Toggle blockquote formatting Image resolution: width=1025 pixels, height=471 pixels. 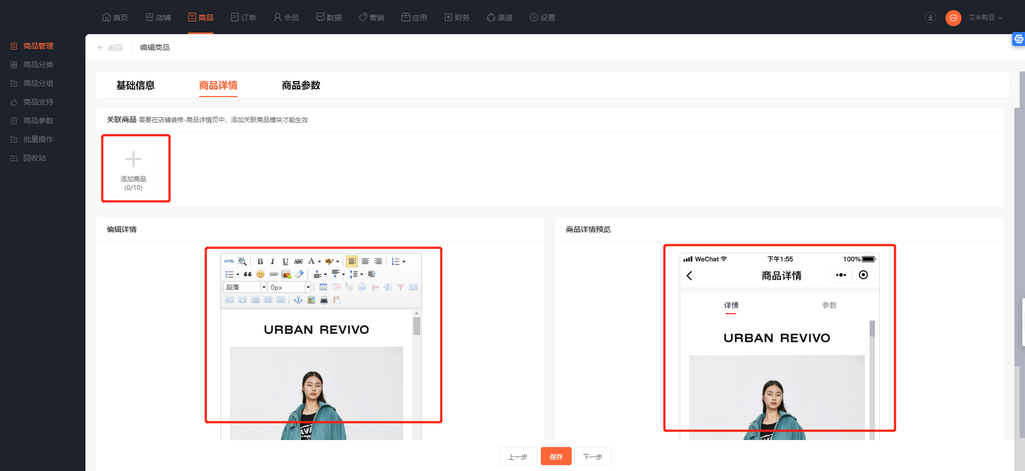[x=248, y=274]
